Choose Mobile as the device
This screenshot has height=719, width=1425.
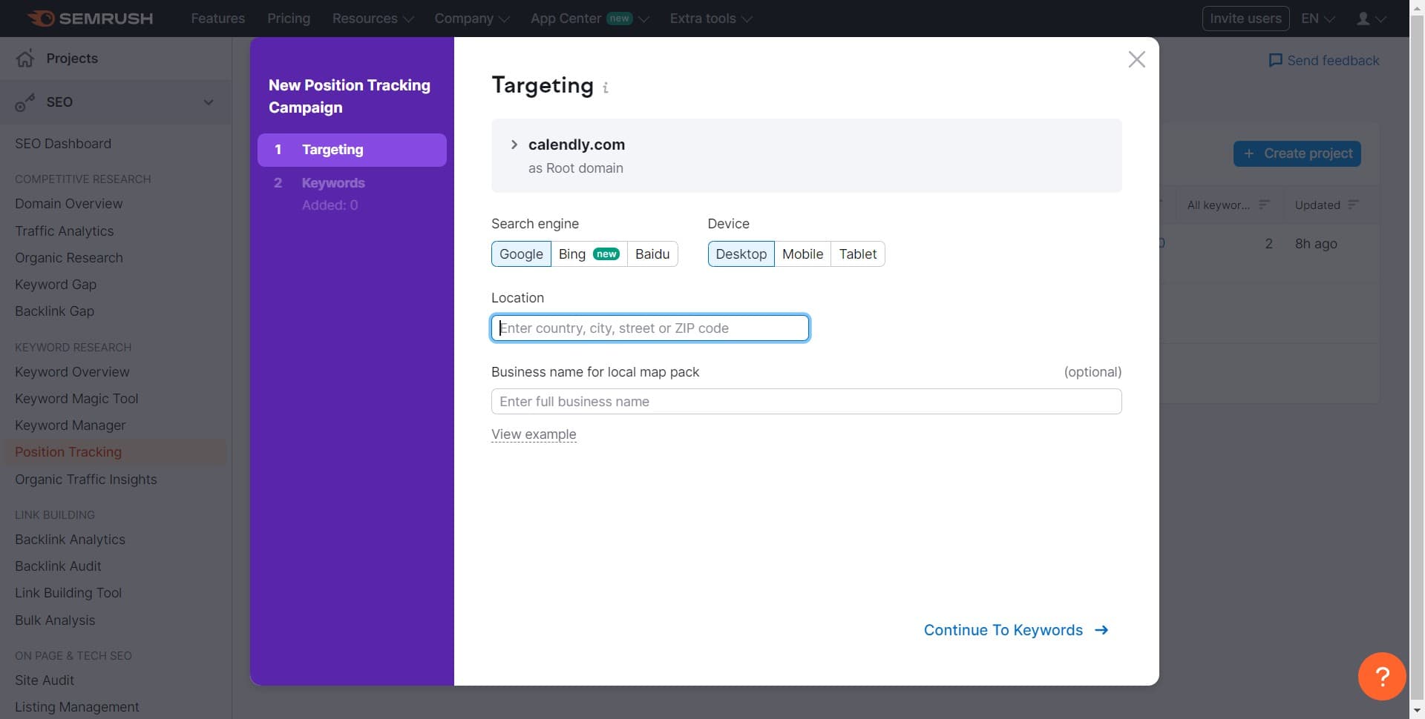802,254
